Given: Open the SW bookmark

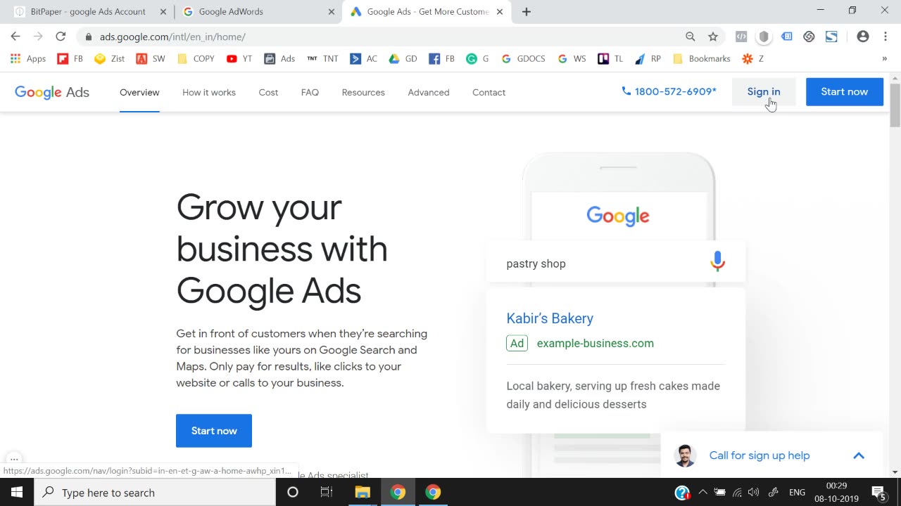Looking at the screenshot, I should pos(151,59).
